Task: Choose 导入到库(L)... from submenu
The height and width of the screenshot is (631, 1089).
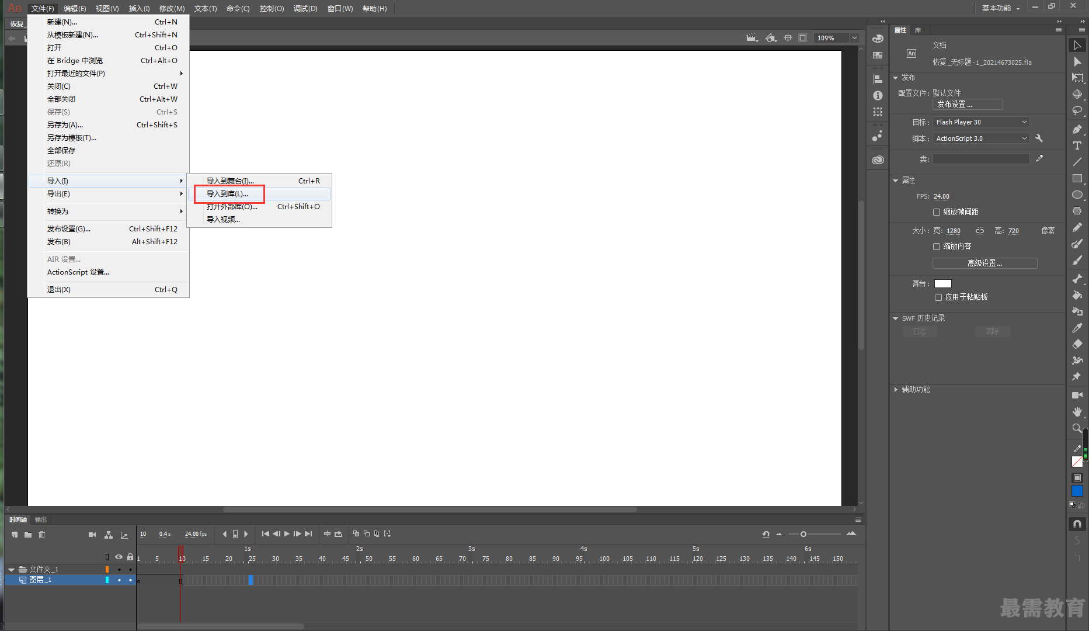Action: (x=259, y=194)
